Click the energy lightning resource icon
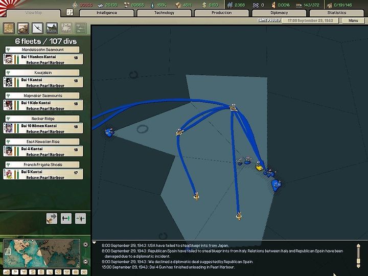The height and width of the screenshot is (276, 368). coord(75,5)
